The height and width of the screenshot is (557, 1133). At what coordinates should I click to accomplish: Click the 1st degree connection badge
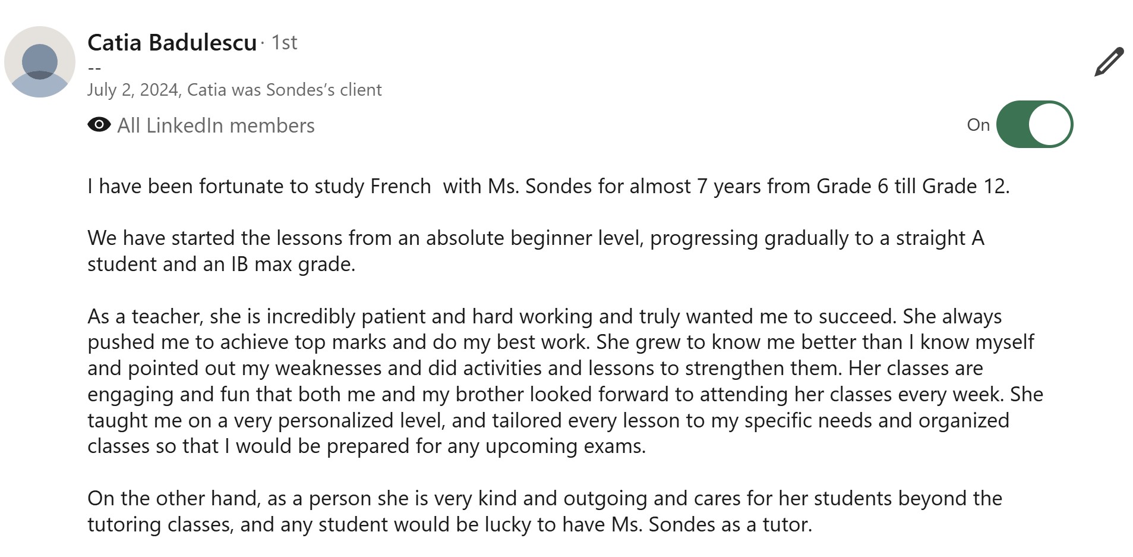click(x=284, y=43)
